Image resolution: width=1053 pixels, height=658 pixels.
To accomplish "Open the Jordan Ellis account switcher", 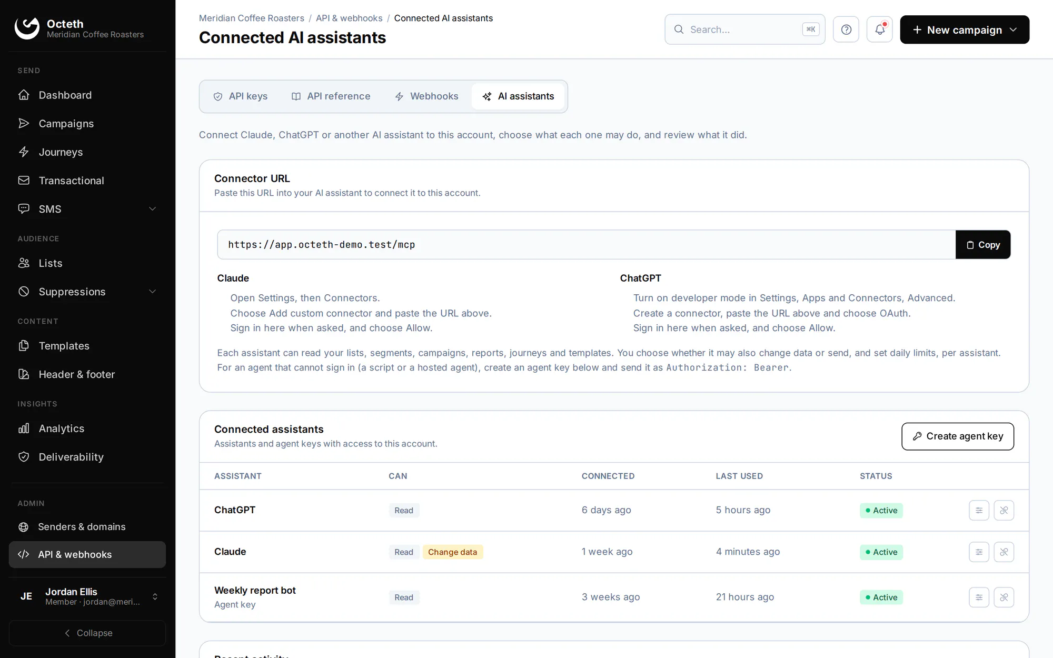I will click(x=87, y=596).
